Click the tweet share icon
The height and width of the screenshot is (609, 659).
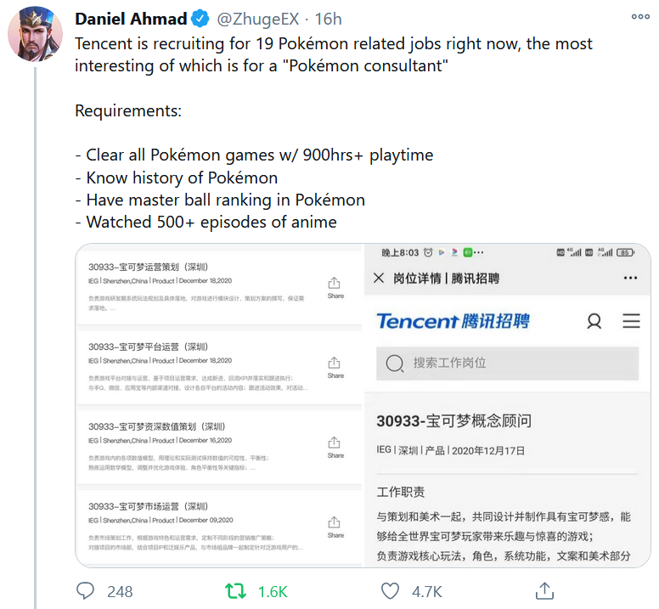(544, 590)
